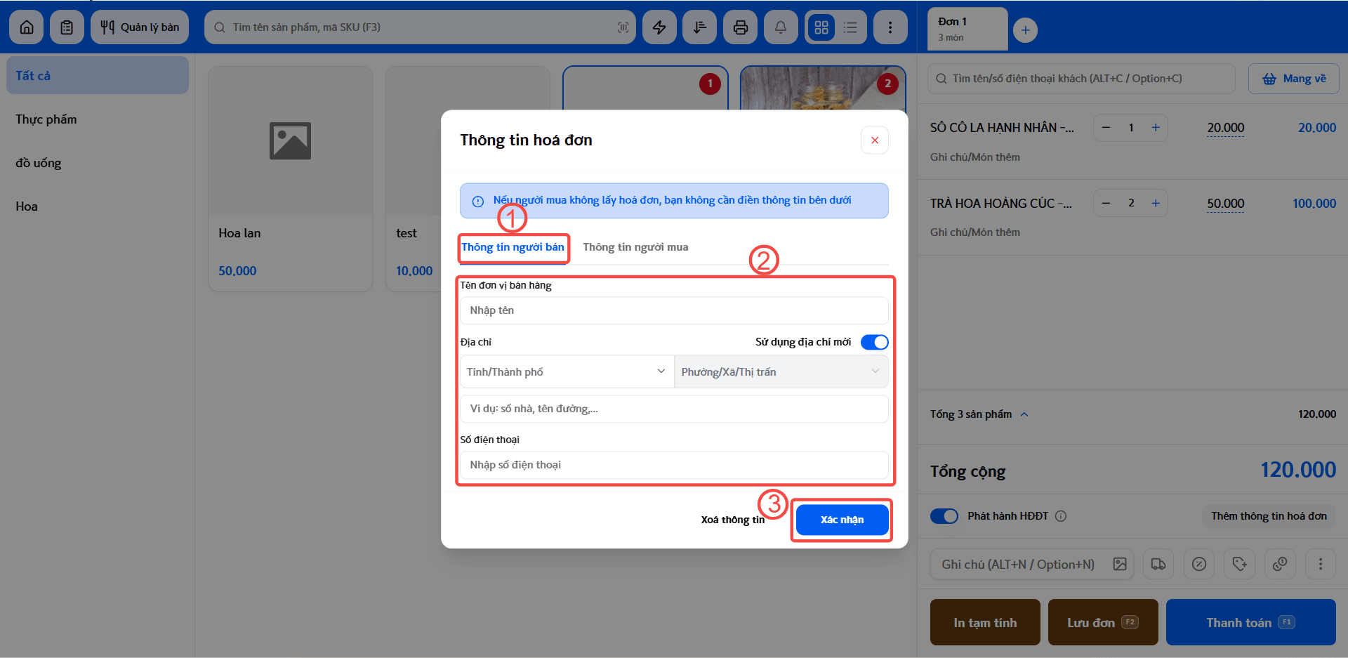
Task: Switch to list view of products
Action: (850, 27)
